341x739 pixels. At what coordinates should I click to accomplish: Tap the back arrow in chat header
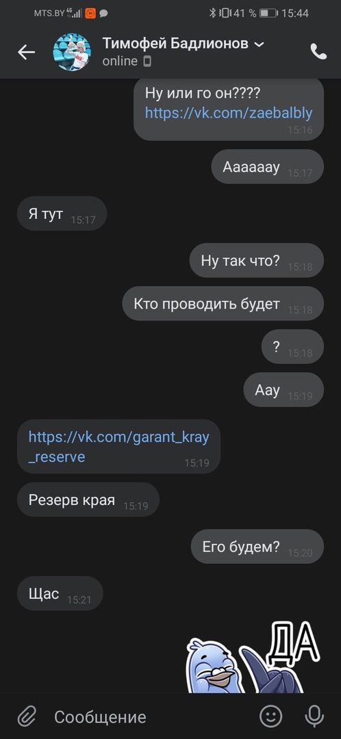[x=27, y=52]
